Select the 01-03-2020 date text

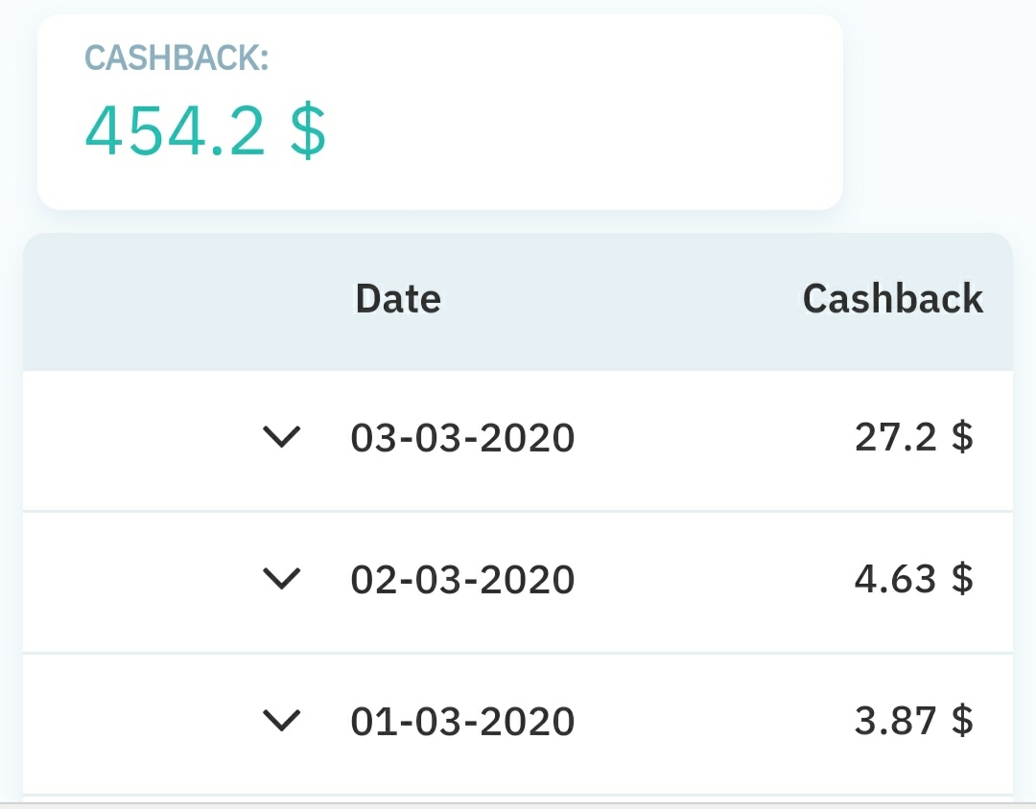tap(462, 721)
